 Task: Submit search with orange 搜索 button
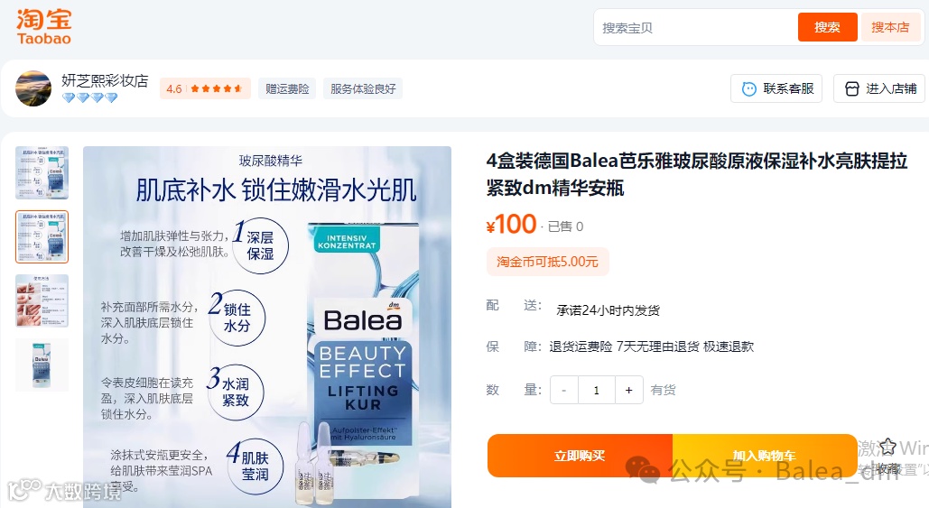pos(827,27)
